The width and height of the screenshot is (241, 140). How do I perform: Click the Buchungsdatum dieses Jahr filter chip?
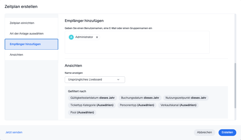140,98
